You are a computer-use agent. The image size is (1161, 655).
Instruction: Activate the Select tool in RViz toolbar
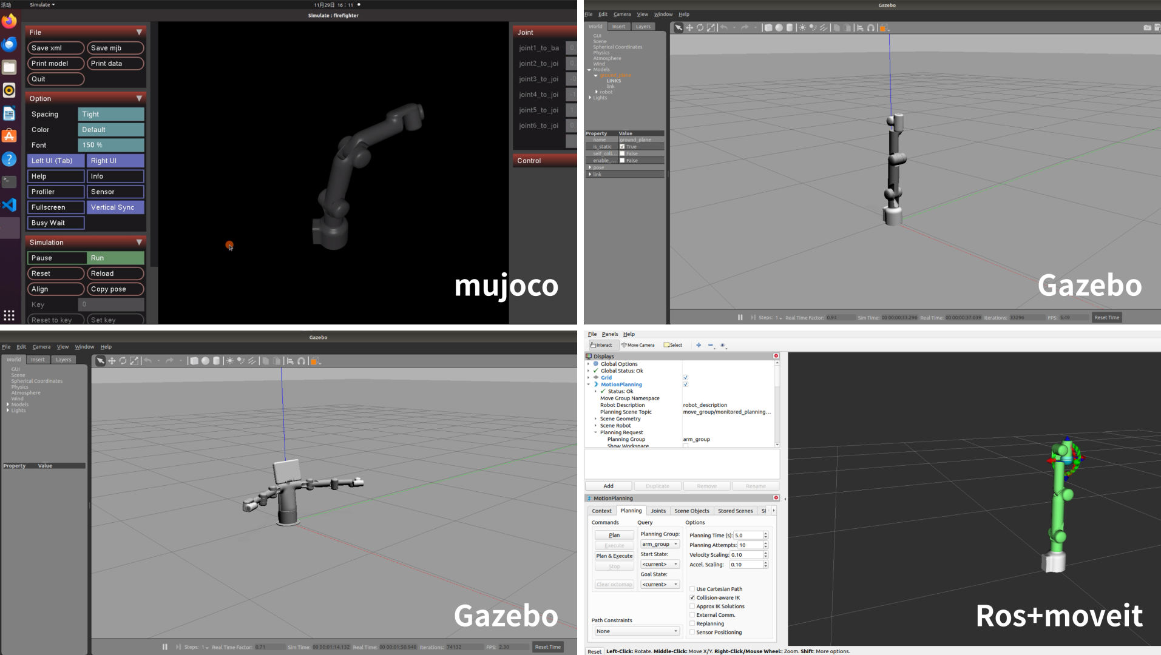click(673, 345)
